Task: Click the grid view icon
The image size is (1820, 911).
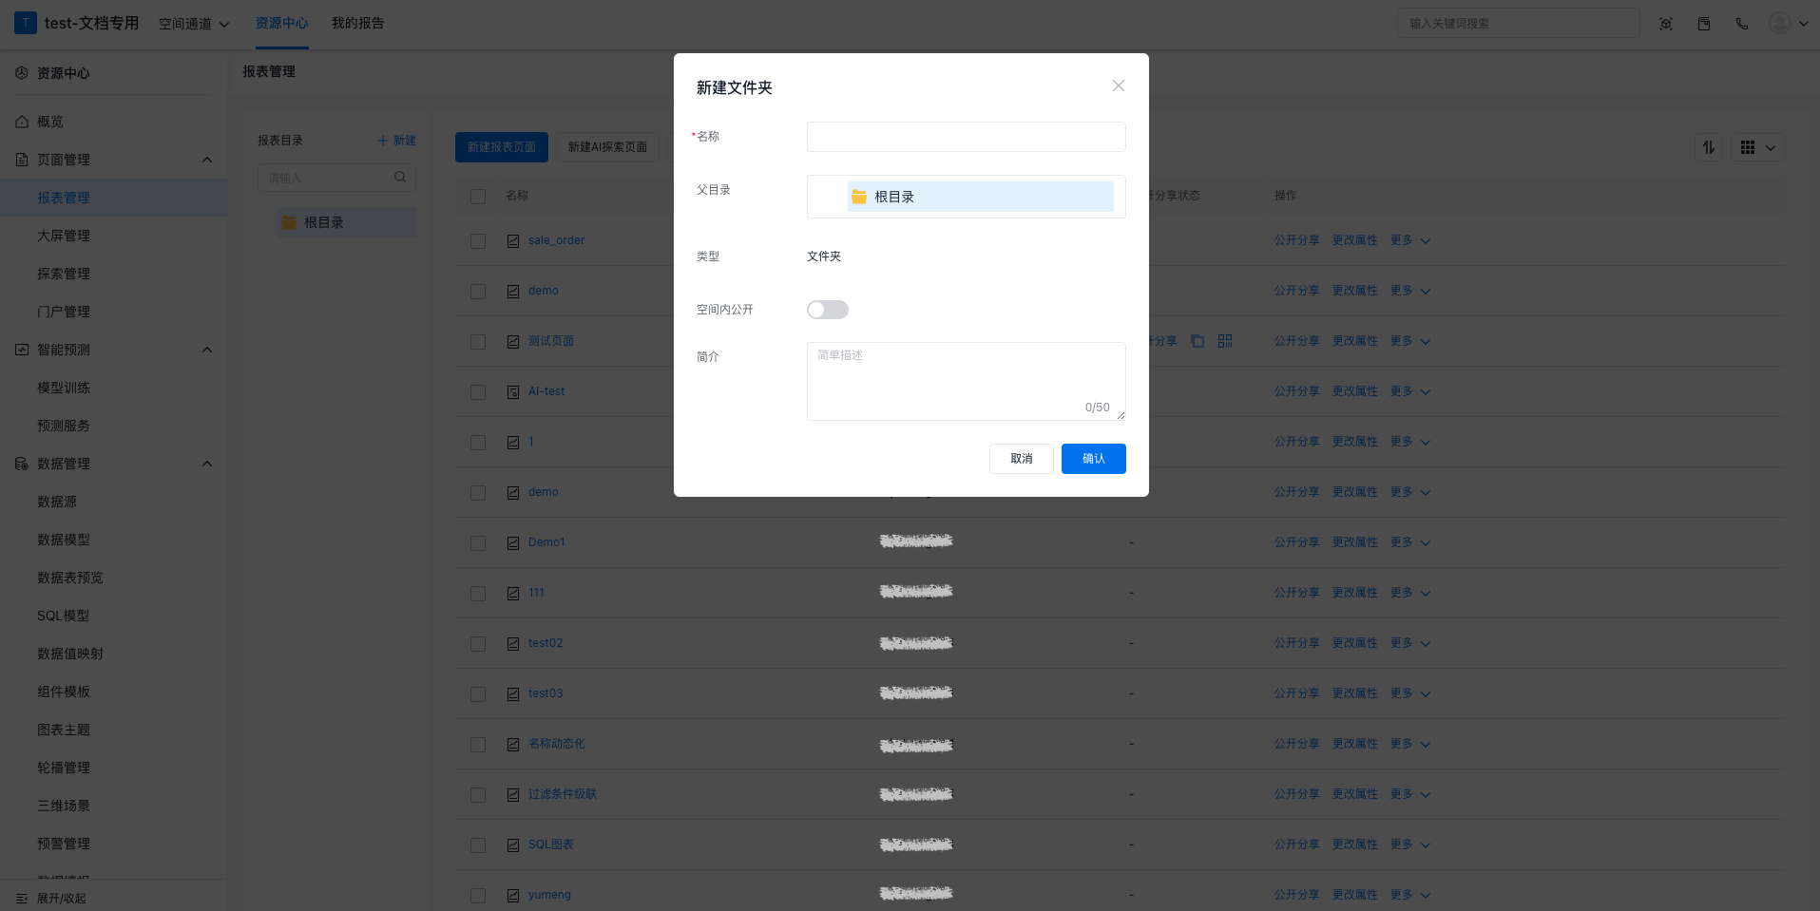Action: point(1748,147)
